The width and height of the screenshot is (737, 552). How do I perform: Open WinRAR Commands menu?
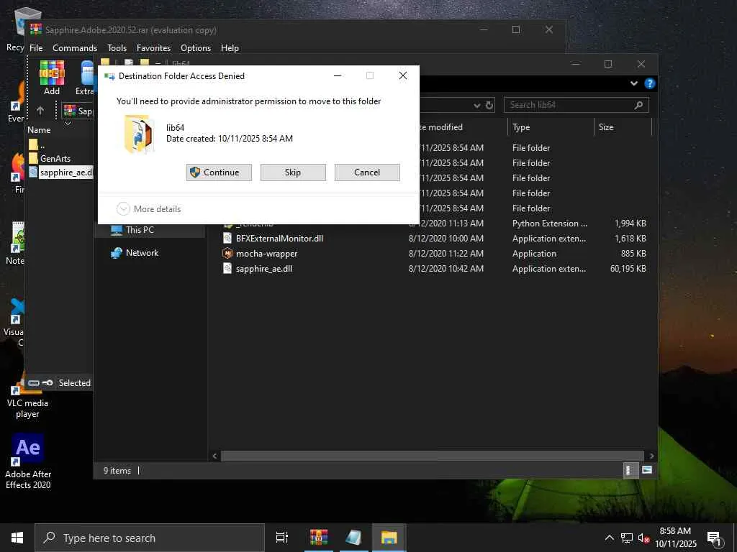pyautogui.click(x=75, y=48)
